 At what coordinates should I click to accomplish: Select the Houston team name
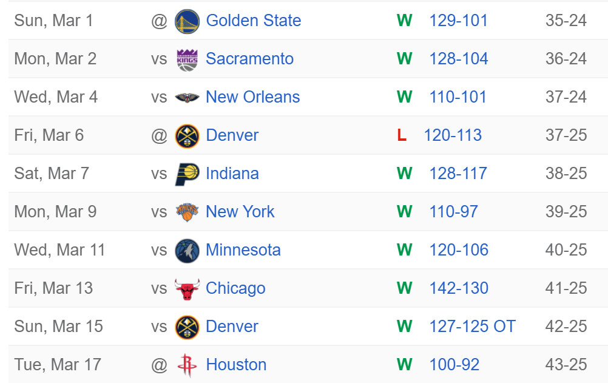pos(236,365)
